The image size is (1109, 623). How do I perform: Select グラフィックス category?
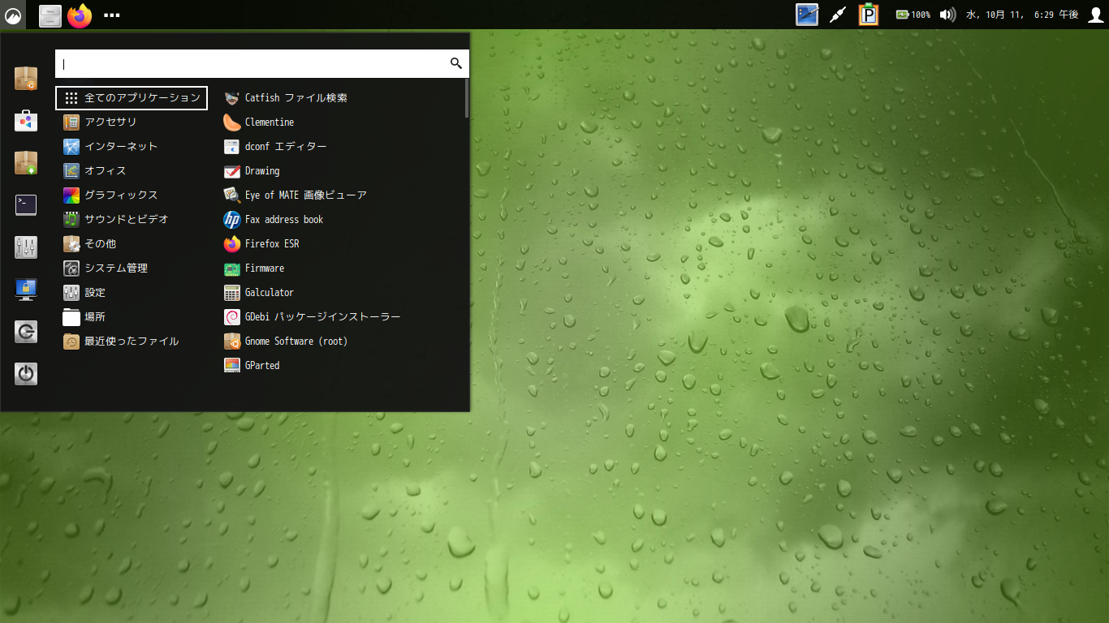132,195
